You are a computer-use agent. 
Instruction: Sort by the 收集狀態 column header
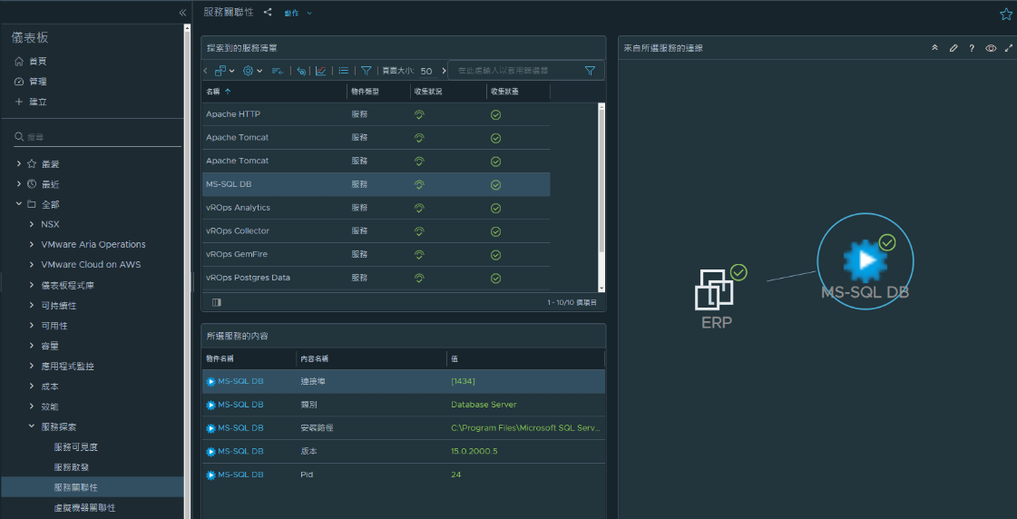pyautogui.click(x=504, y=93)
